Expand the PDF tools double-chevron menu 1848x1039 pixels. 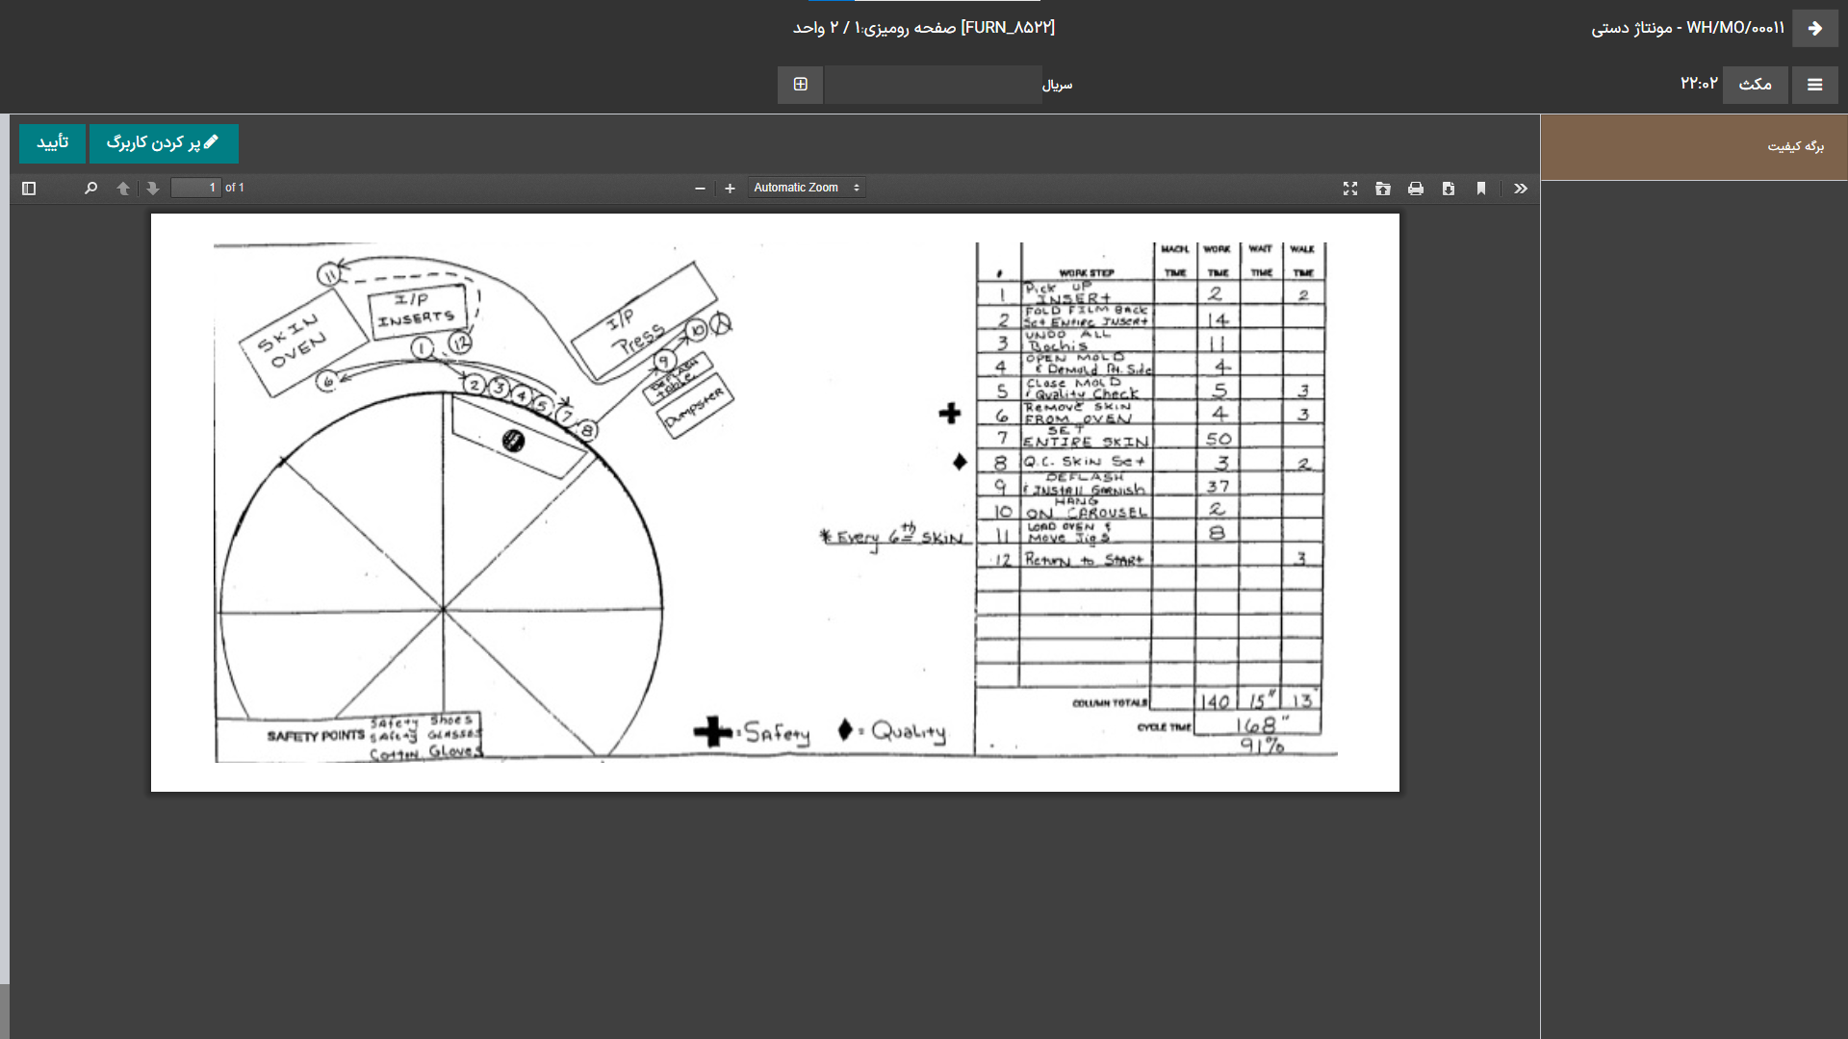point(1520,189)
